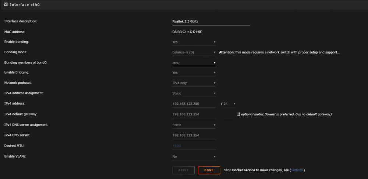Open the Enable bonding dropdown

pos(194,42)
